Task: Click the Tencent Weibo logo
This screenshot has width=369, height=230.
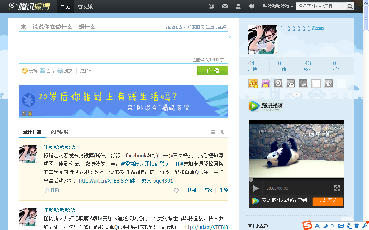Action: pyautogui.click(x=30, y=6)
